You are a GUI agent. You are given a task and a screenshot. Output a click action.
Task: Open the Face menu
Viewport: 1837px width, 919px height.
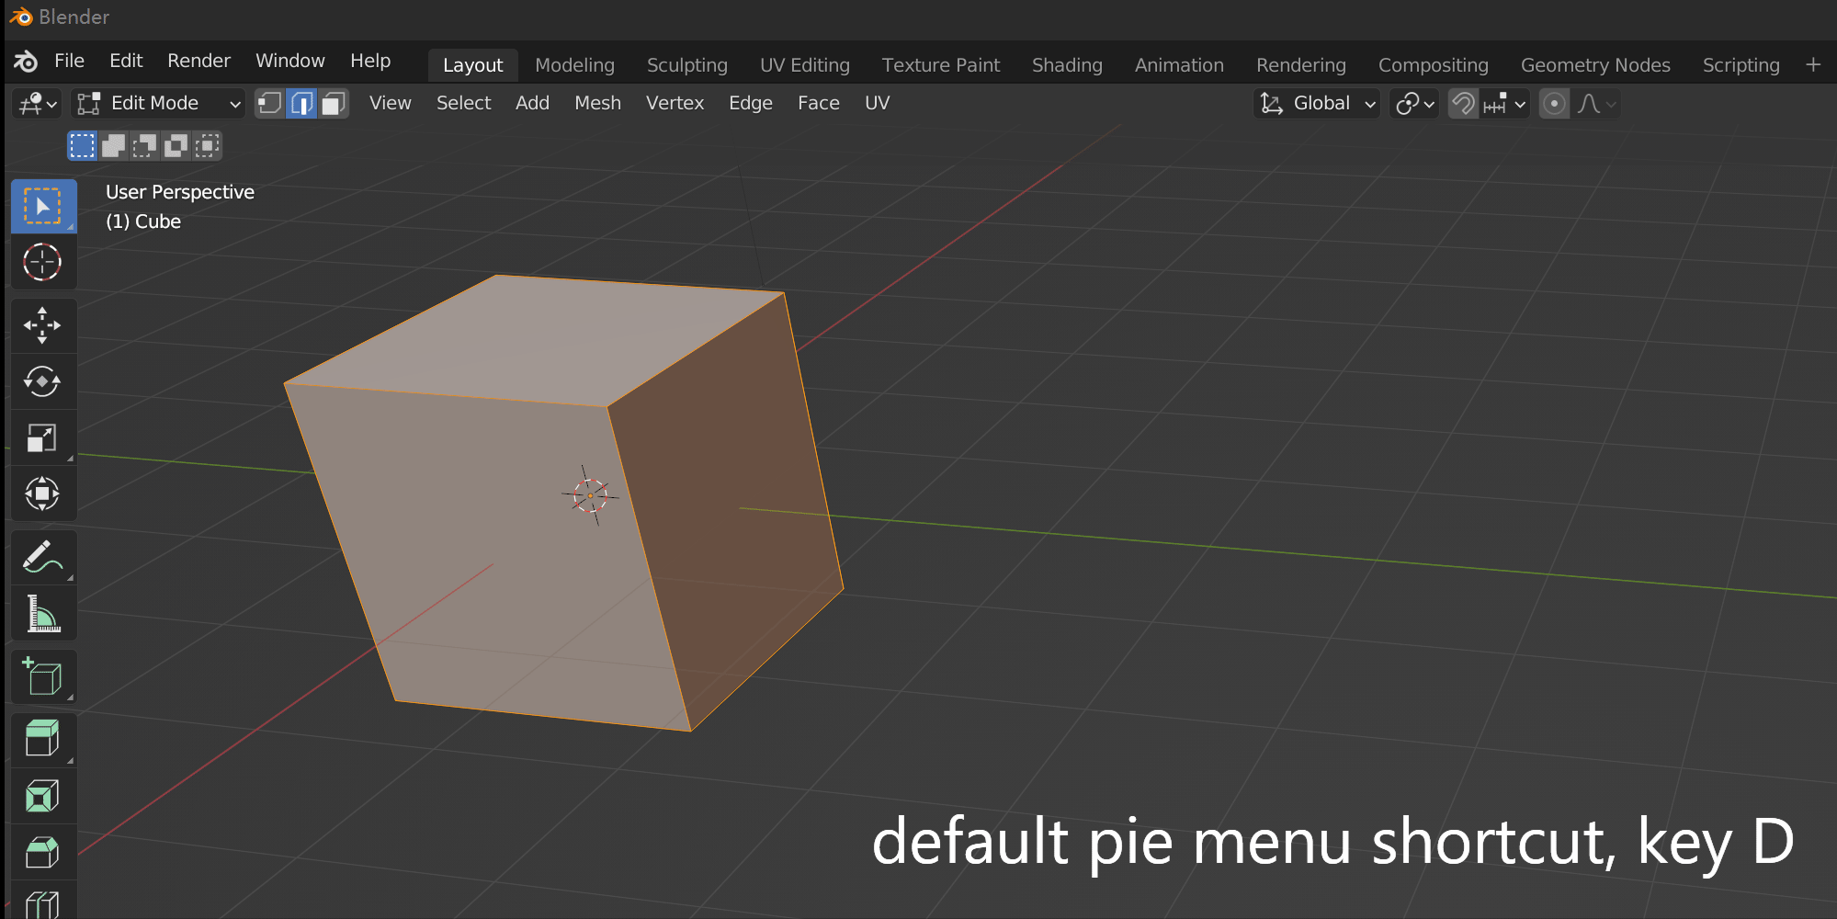tap(818, 103)
